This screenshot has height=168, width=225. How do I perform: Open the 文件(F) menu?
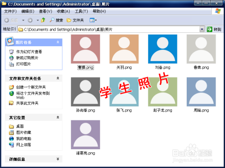tap(10, 11)
